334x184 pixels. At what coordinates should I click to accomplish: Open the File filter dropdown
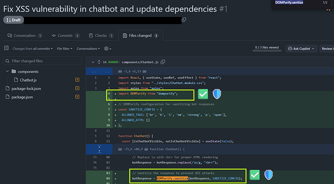click(64, 49)
